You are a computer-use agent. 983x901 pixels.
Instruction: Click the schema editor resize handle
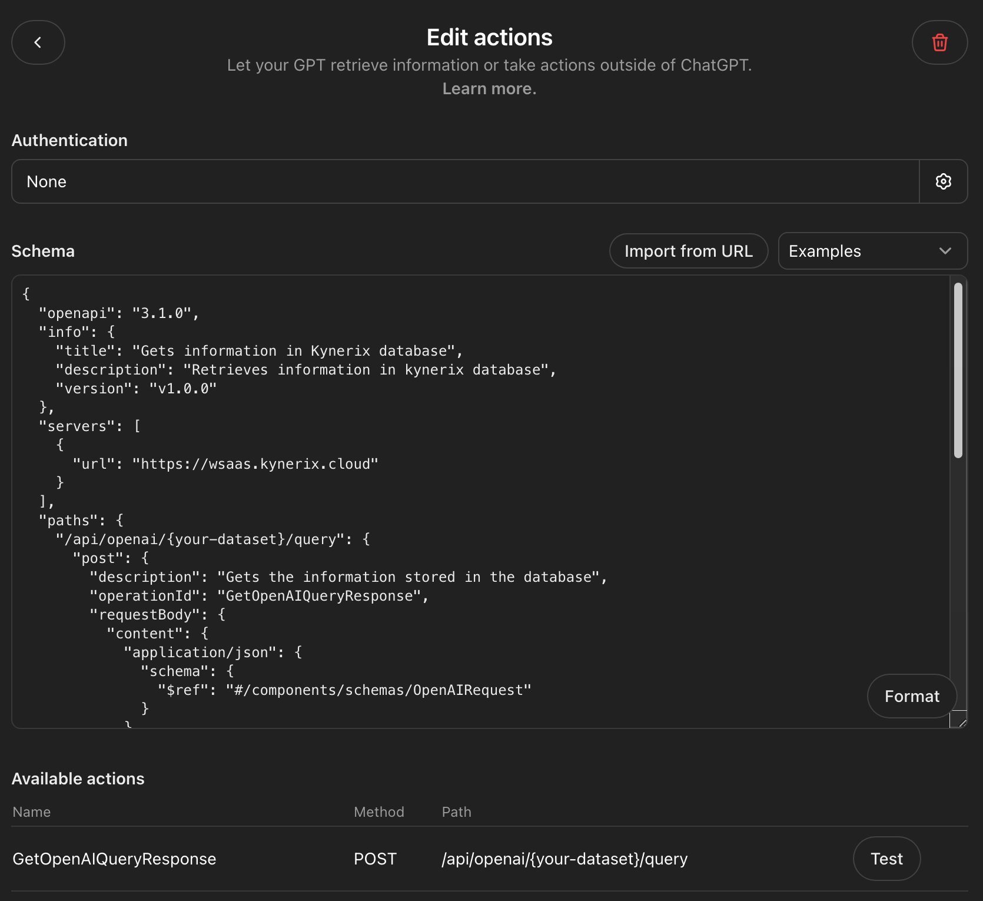[959, 719]
